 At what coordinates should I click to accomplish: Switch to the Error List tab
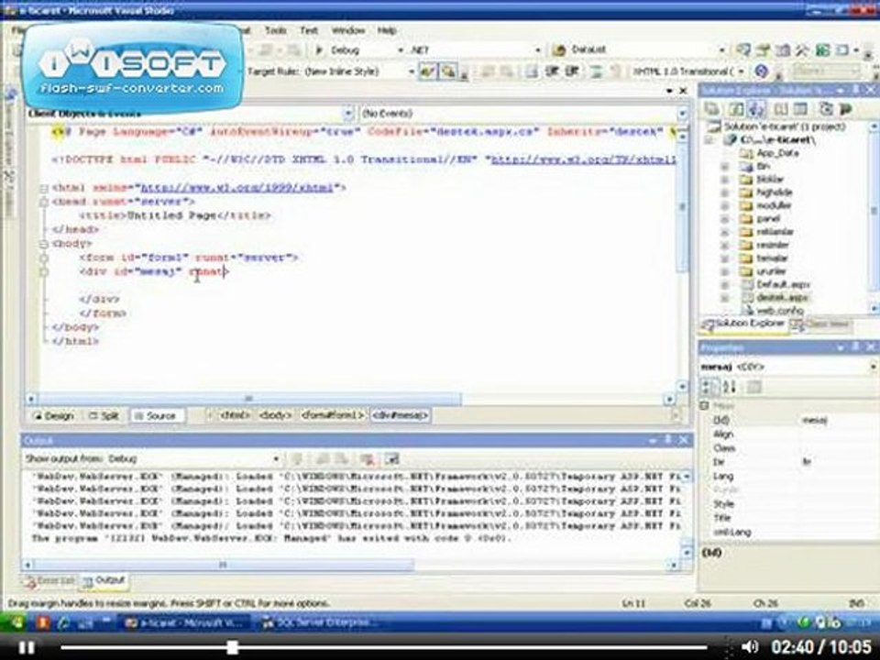point(49,581)
